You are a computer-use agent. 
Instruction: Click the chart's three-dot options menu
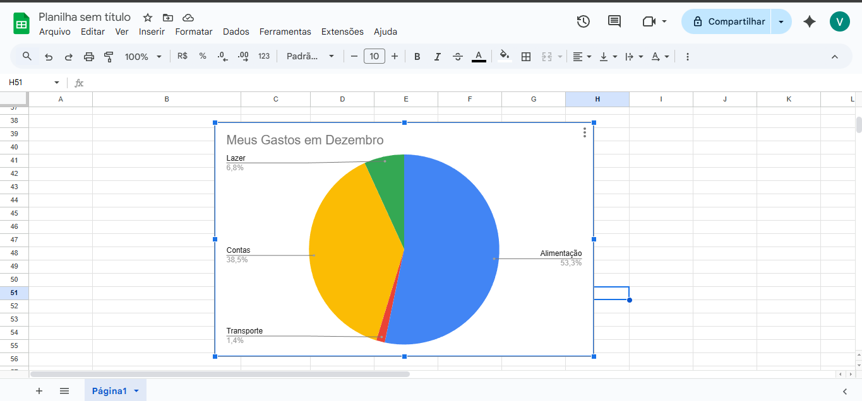[x=585, y=132]
